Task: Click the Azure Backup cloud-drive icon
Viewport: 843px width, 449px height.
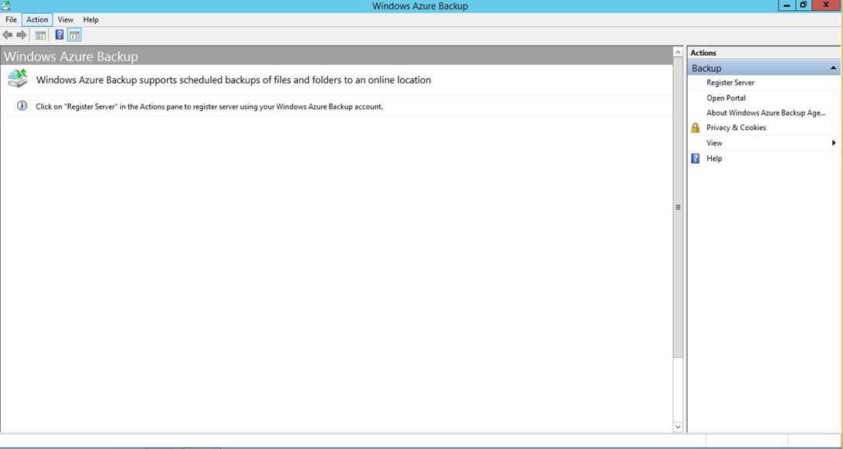Action: (18, 79)
